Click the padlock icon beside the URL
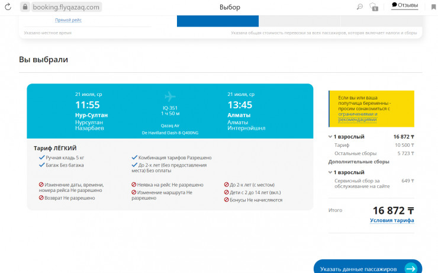 25,7
